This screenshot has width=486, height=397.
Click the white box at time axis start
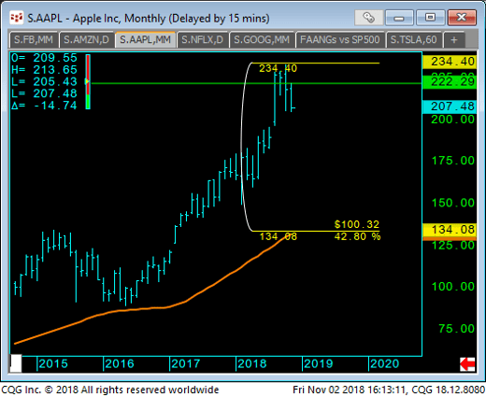16,363
